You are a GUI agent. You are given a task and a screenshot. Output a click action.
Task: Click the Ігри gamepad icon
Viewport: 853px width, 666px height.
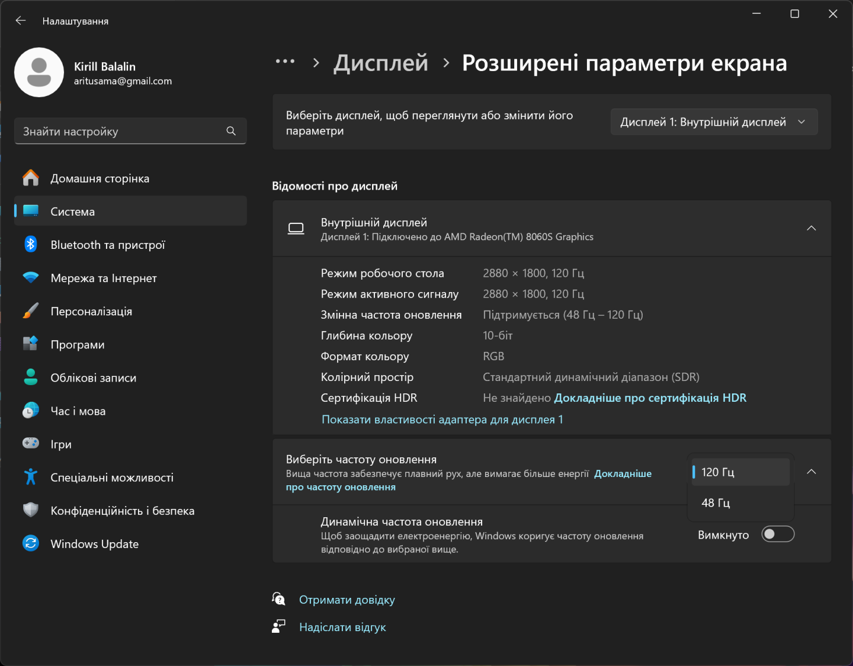31,443
